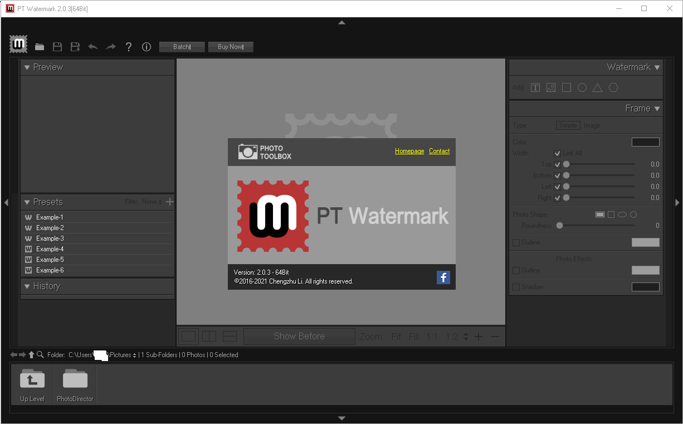The width and height of the screenshot is (683, 424).
Task: Enable the Shadow checkbox
Action: pos(516,287)
